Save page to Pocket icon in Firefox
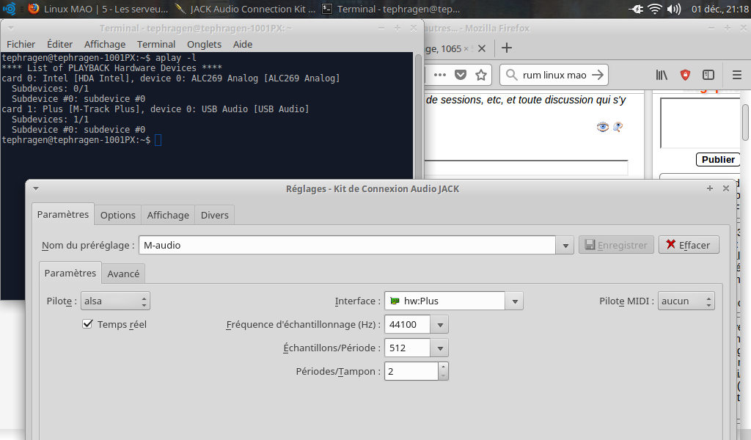This screenshot has width=751, height=440. [x=461, y=75]
